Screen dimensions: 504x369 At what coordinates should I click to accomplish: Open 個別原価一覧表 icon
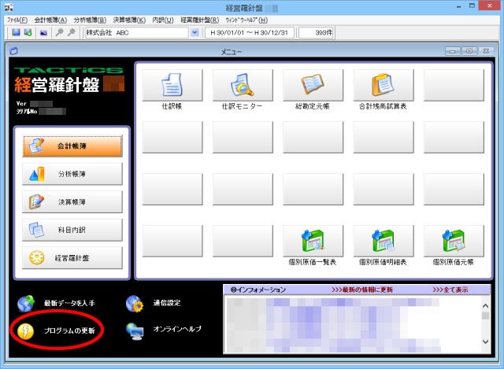[313, 241]
